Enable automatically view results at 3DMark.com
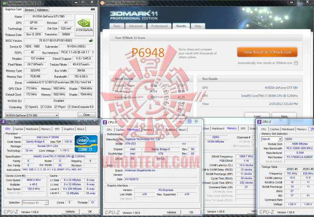This screenshot has width=314, height=217. tap(296, 63)
